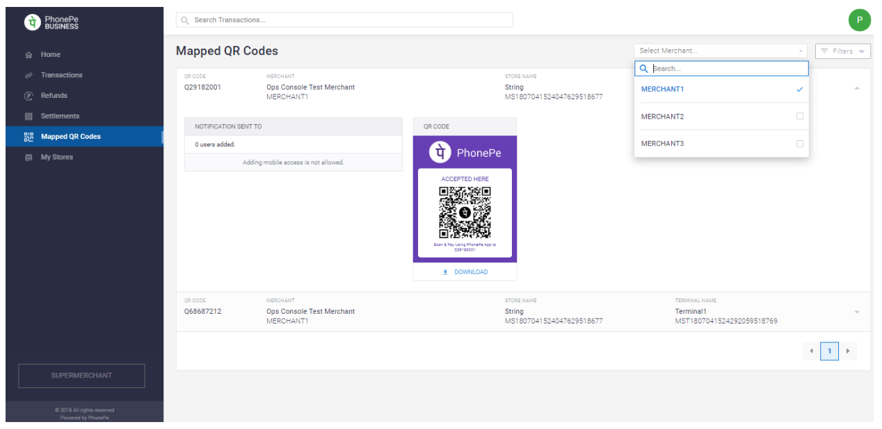Click 'Adding mobile access is not allowed' text
Image resolution: width=882 pixels, height=429 pixels.
click(x=294, y=162)
